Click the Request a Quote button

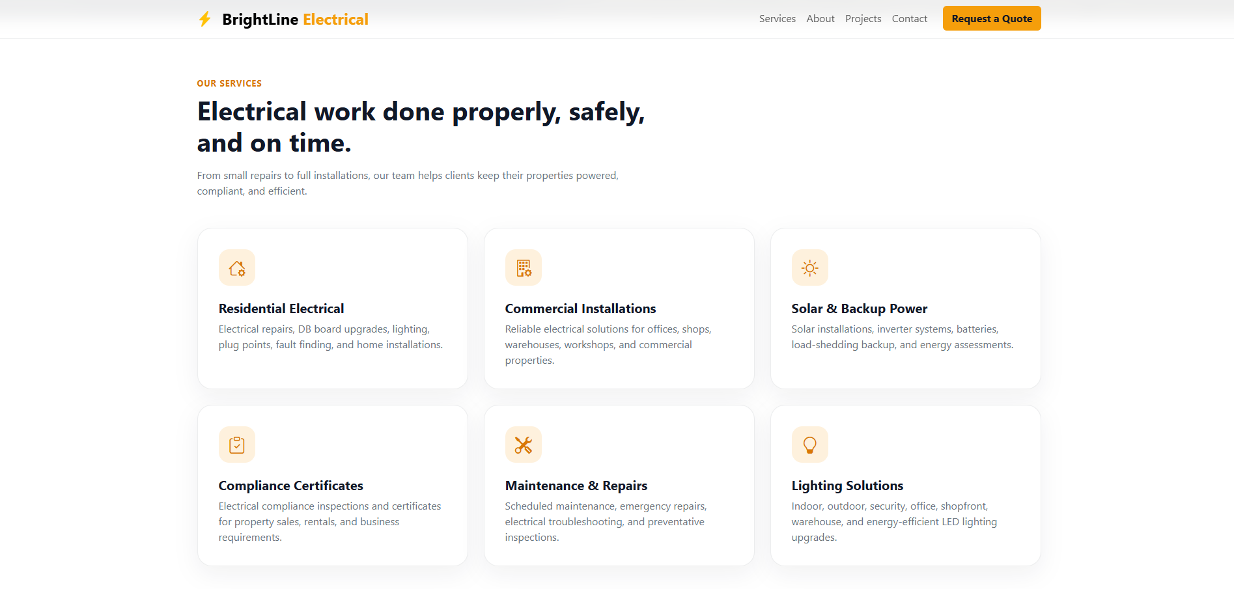pyautogui.click(x=992, y=18)
